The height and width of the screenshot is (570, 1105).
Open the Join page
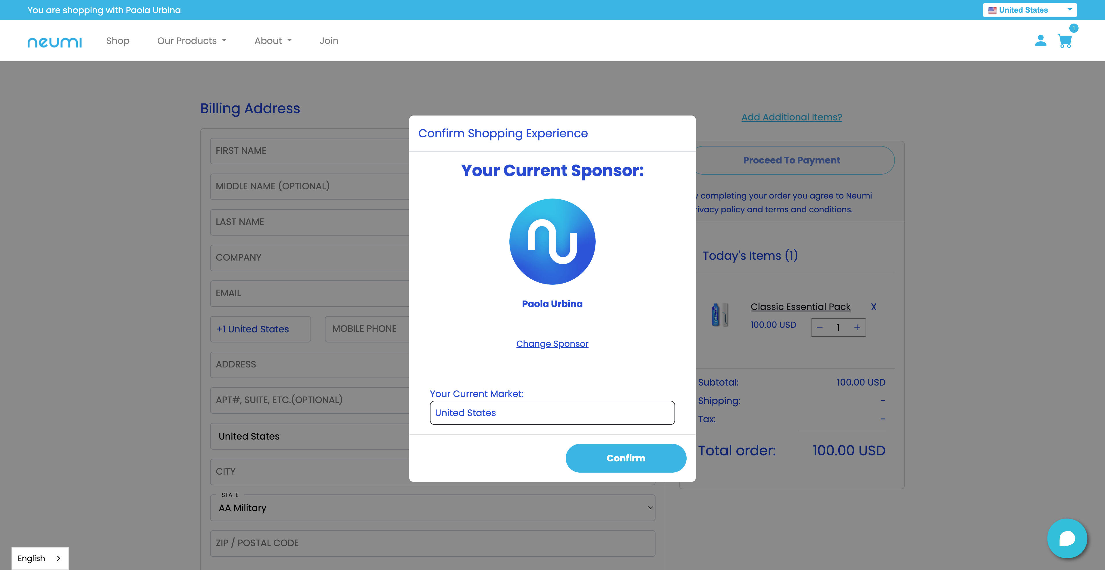point(329,41)
